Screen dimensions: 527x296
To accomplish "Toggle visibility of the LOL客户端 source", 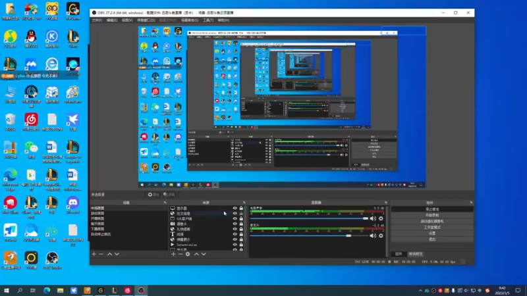I will (235, 218).
